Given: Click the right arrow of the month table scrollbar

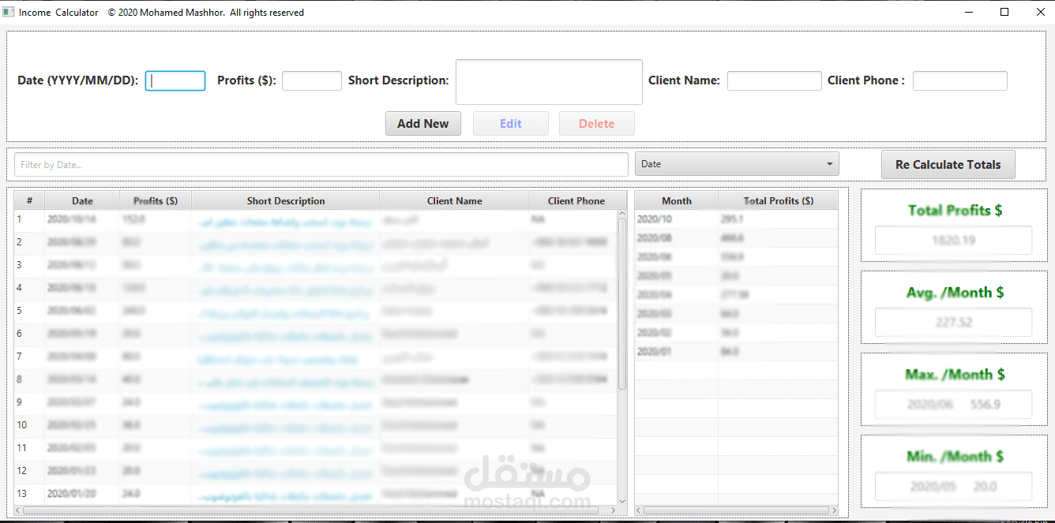Looking at the screenshot, I should (833, 510).
